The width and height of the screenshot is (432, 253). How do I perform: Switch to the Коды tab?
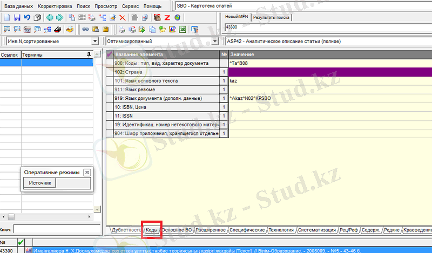tap(152, 230)
